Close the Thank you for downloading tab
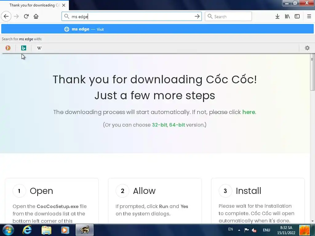 [x=64, y=5]
